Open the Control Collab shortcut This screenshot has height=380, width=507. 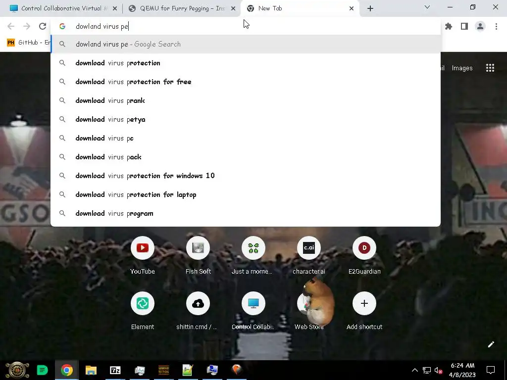point(253,311)
